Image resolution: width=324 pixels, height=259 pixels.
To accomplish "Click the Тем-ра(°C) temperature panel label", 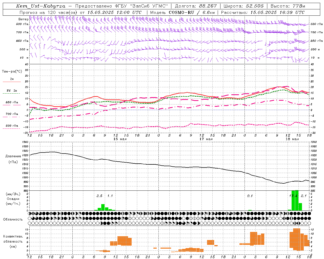I will click(12, 72).
